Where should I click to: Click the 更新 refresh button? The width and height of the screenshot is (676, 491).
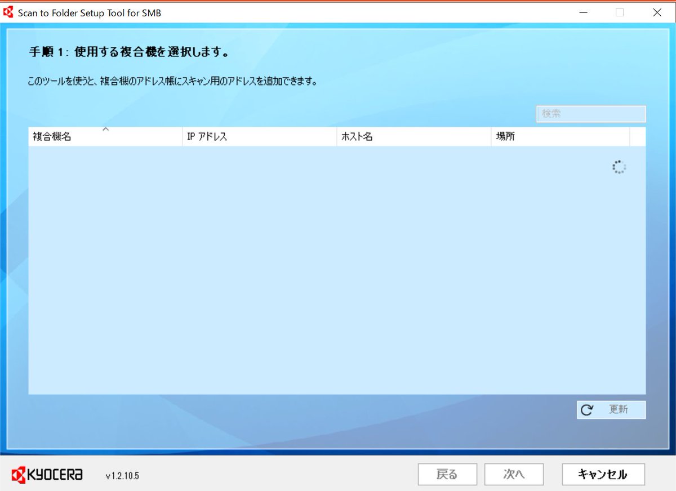point(611,410)
